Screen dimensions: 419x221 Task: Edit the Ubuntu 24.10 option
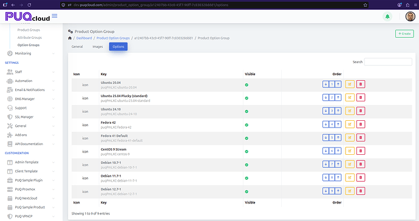[350, 111]
